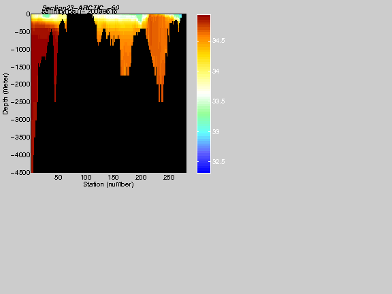Click yellow band of colorbar
392x294 pixels.
[x=203, y=66]
